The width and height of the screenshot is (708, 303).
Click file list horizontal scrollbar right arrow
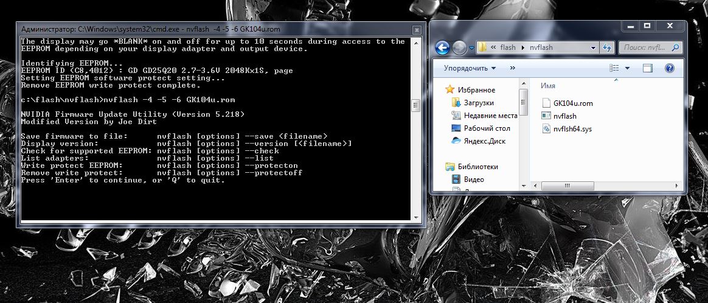pos(676,186)
